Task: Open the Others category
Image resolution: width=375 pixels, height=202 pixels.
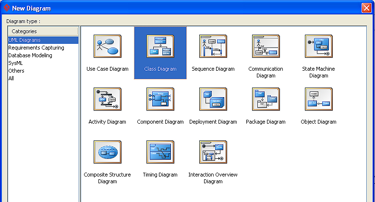Action: 16,71
